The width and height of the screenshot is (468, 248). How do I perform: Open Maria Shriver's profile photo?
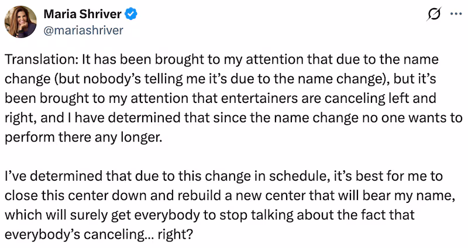(x=22, y=22)
